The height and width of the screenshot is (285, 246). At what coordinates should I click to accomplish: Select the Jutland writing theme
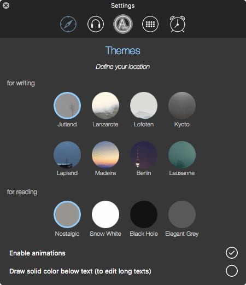[x=67, y=106]
